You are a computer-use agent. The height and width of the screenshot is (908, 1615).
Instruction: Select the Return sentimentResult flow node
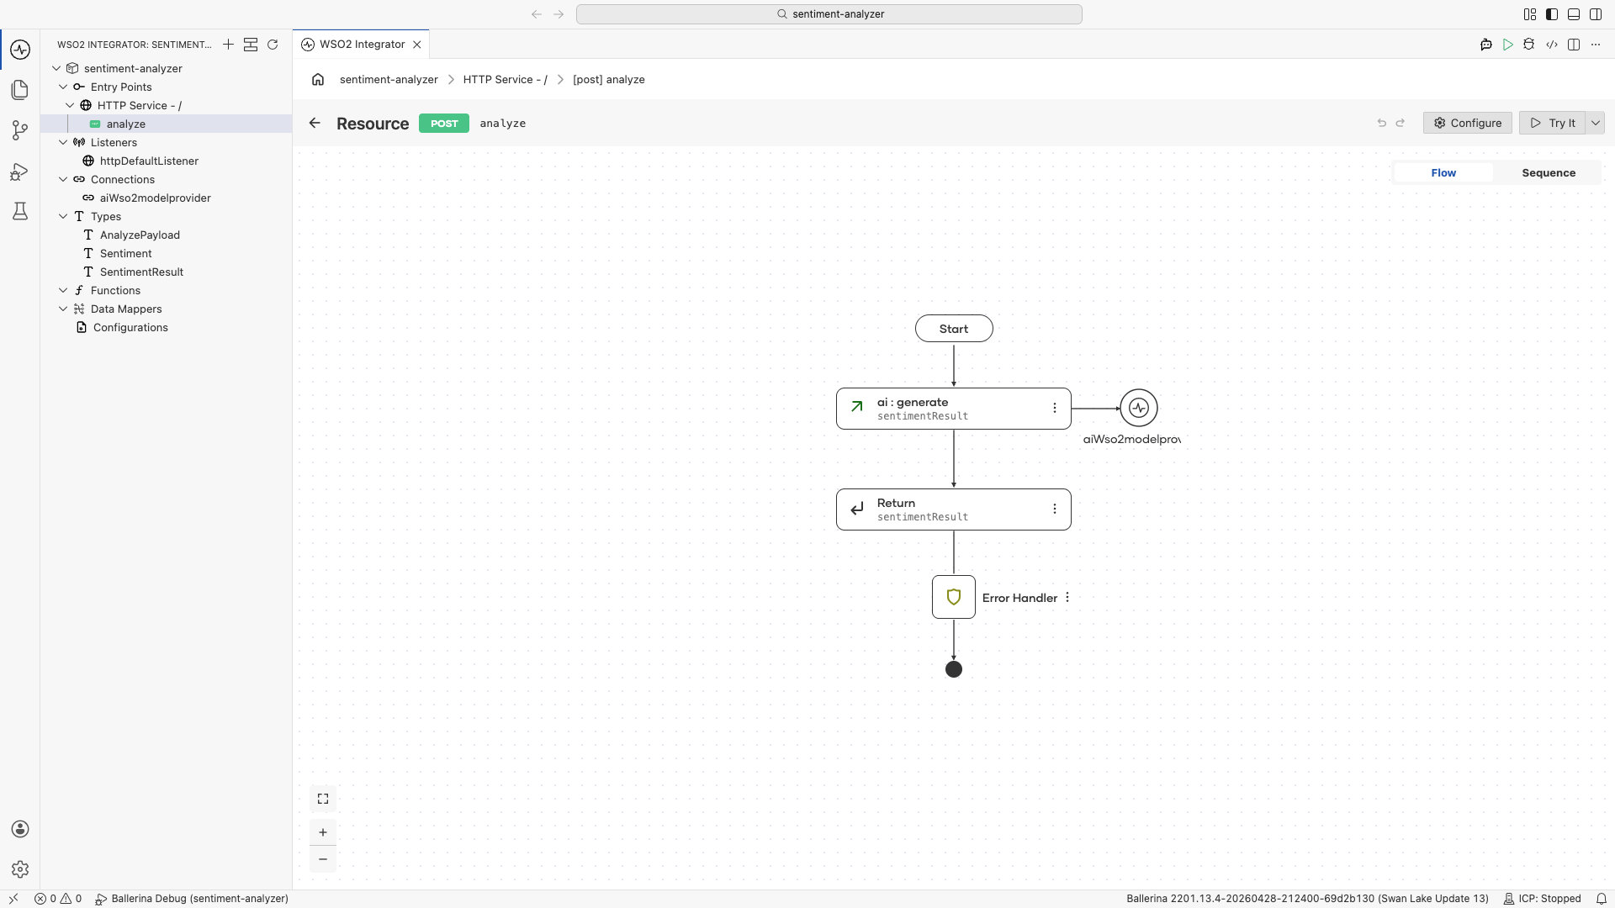click(x=954, y=509)
